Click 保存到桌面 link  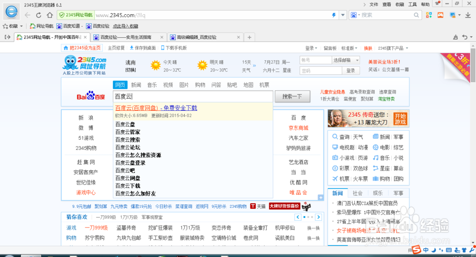[x=143, y=48]
